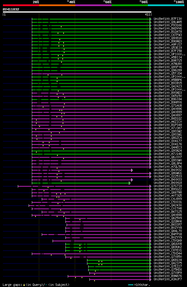Open hit UniRef100_Q9LWA5

point(168,22)
